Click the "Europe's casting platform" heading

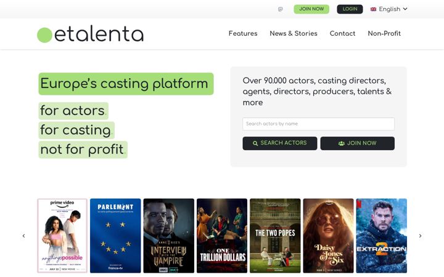click(126, 84)
